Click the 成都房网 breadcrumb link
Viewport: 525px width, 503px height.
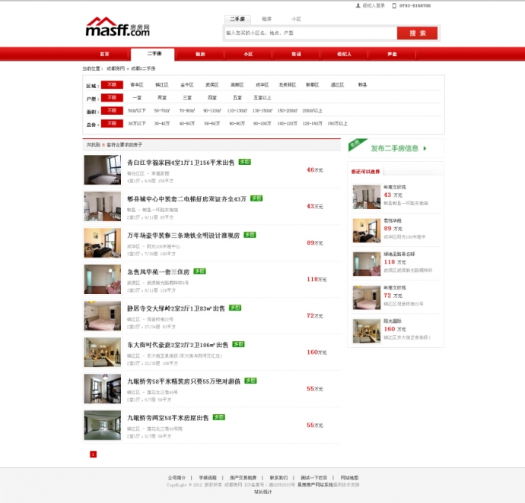pos(116,68)
